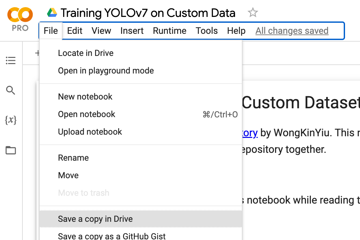Star this notebook
This screenshot has height=240, width=360.
tap(252, 13)
